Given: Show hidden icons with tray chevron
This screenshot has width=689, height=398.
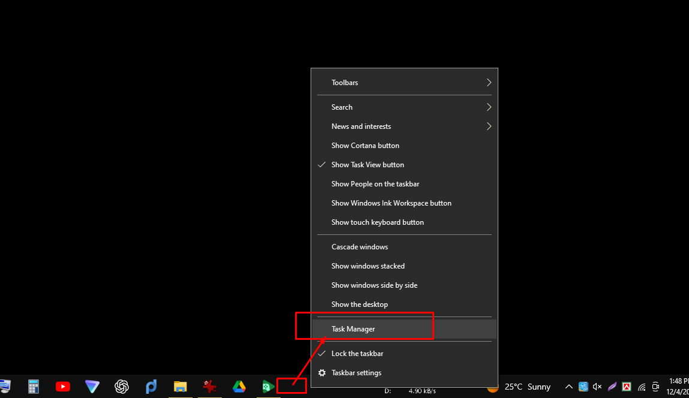Looking at the screenshot, I should point(568,387).
